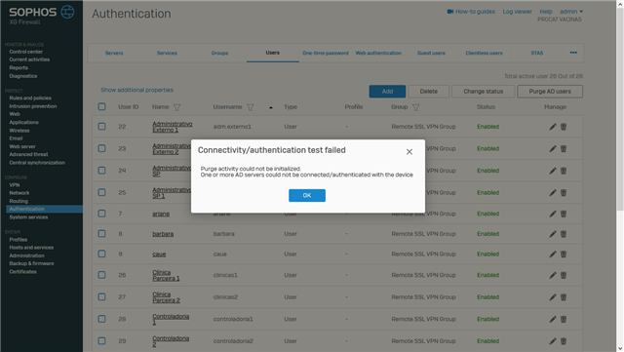
Task: Check the box for user controladoria1
Action: click(x=101, y=319)
